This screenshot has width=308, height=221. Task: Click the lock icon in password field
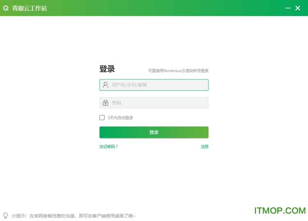coord(106,103)
